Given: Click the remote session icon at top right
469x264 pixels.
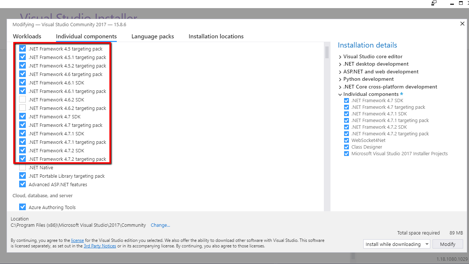Looking at the screenshot, I should click(434, 3).
